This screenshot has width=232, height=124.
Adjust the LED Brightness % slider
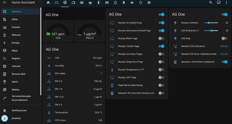click(x=211, y=31)
